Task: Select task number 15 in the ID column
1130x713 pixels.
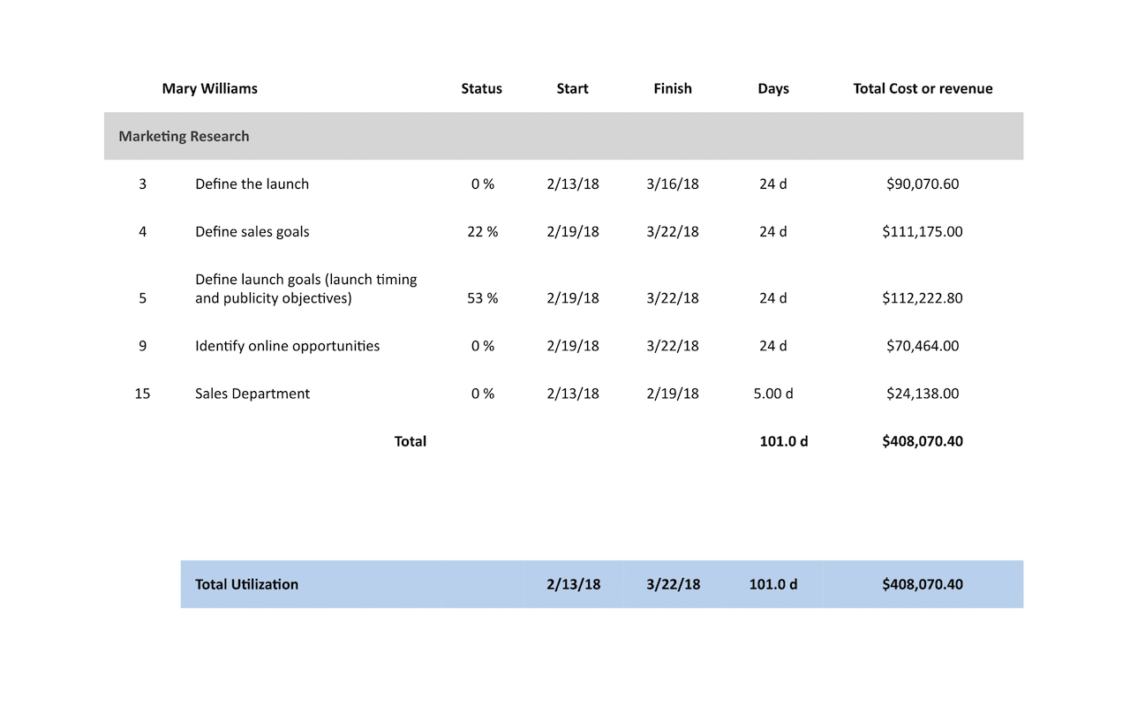Action: click(x=142, y=394)
